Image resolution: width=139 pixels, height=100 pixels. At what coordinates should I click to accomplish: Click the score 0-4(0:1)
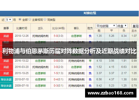click(59, 79)
